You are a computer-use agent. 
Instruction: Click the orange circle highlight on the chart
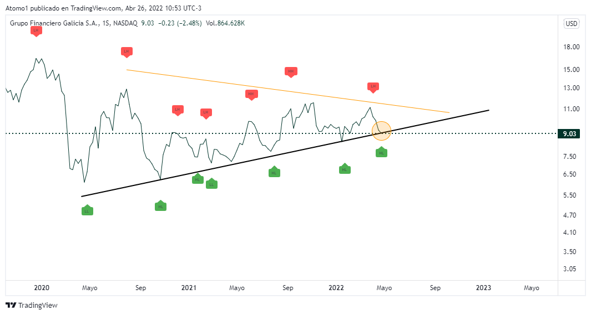[x=382, y=131]
